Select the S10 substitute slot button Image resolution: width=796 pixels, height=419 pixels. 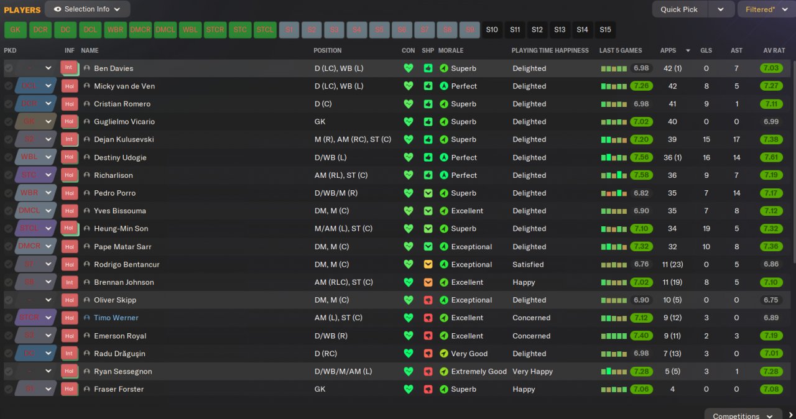pos(492,29)
